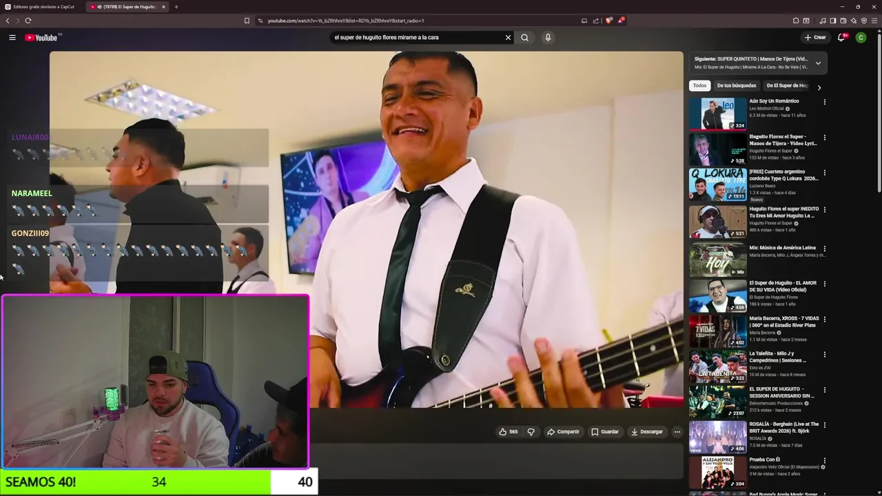Open more actions ellipsis under video
The height and width of the screenshot is (496, 882).
tap(677, 432)
